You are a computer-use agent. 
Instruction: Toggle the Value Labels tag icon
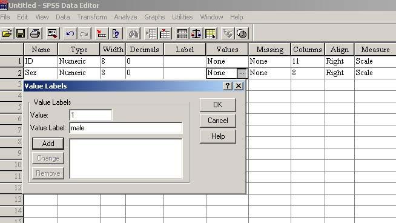[x=228, y=33]
